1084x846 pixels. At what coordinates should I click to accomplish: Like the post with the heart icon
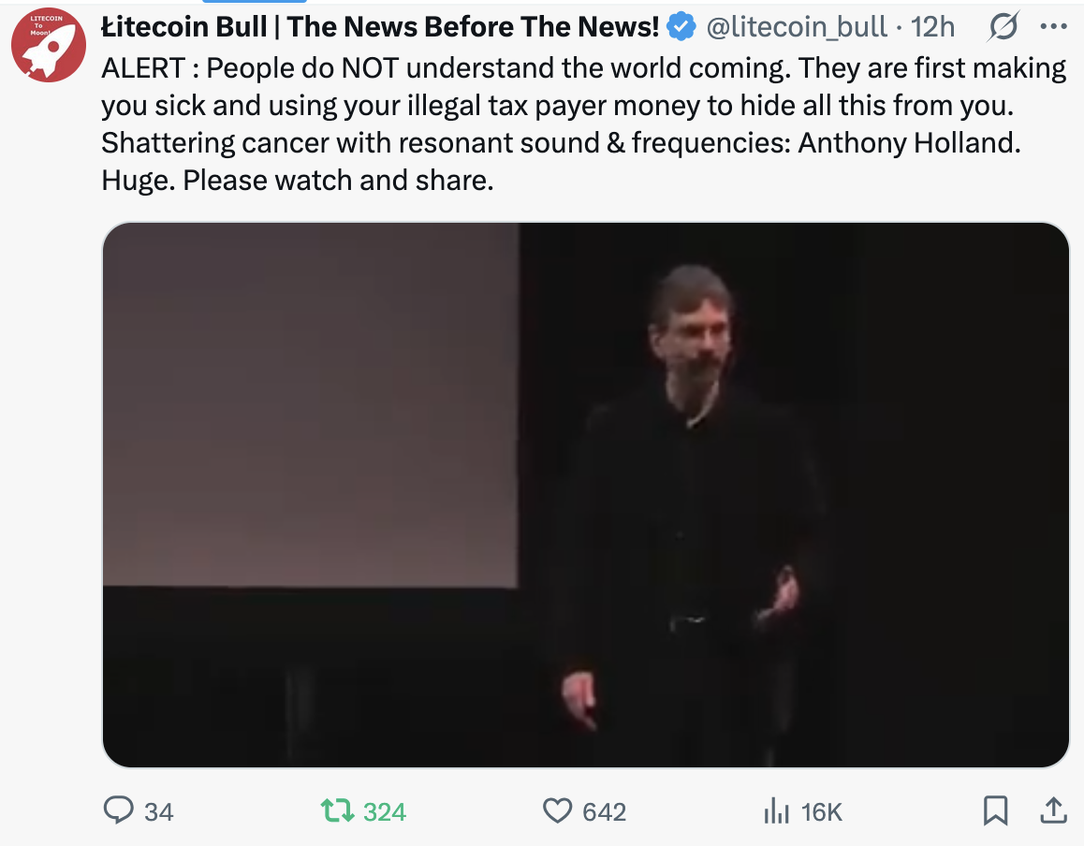click(557, 810)
